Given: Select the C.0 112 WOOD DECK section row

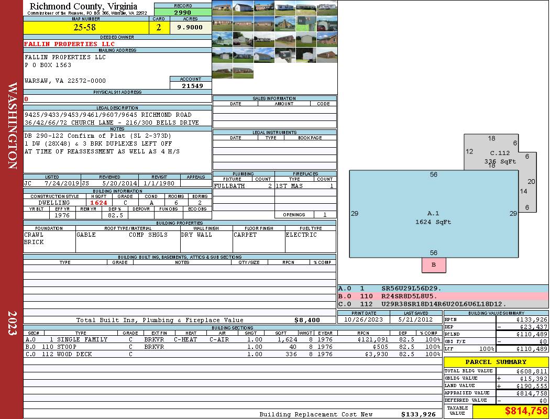Looking at the screenshot, I should point(233,354).
